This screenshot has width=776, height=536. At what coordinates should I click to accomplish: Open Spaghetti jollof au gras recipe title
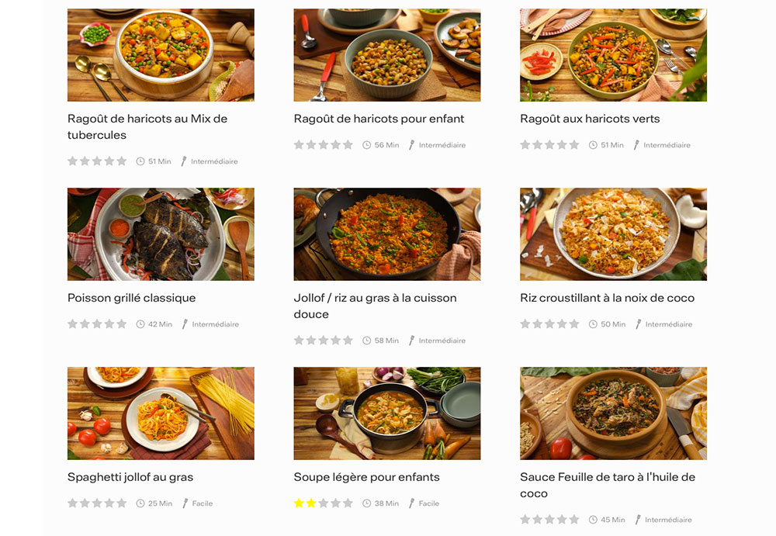pos(130,477)
